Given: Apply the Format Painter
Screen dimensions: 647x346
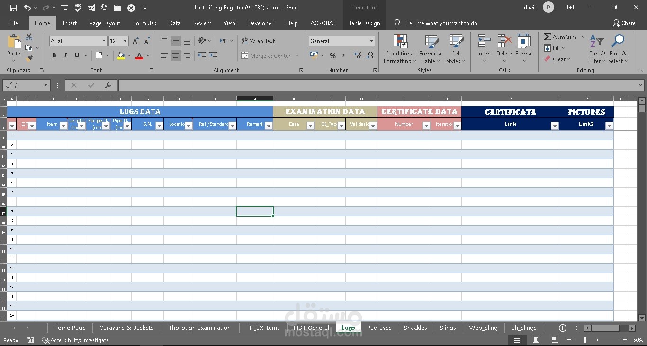Looking at the screenshot, I should click(29, 58).
